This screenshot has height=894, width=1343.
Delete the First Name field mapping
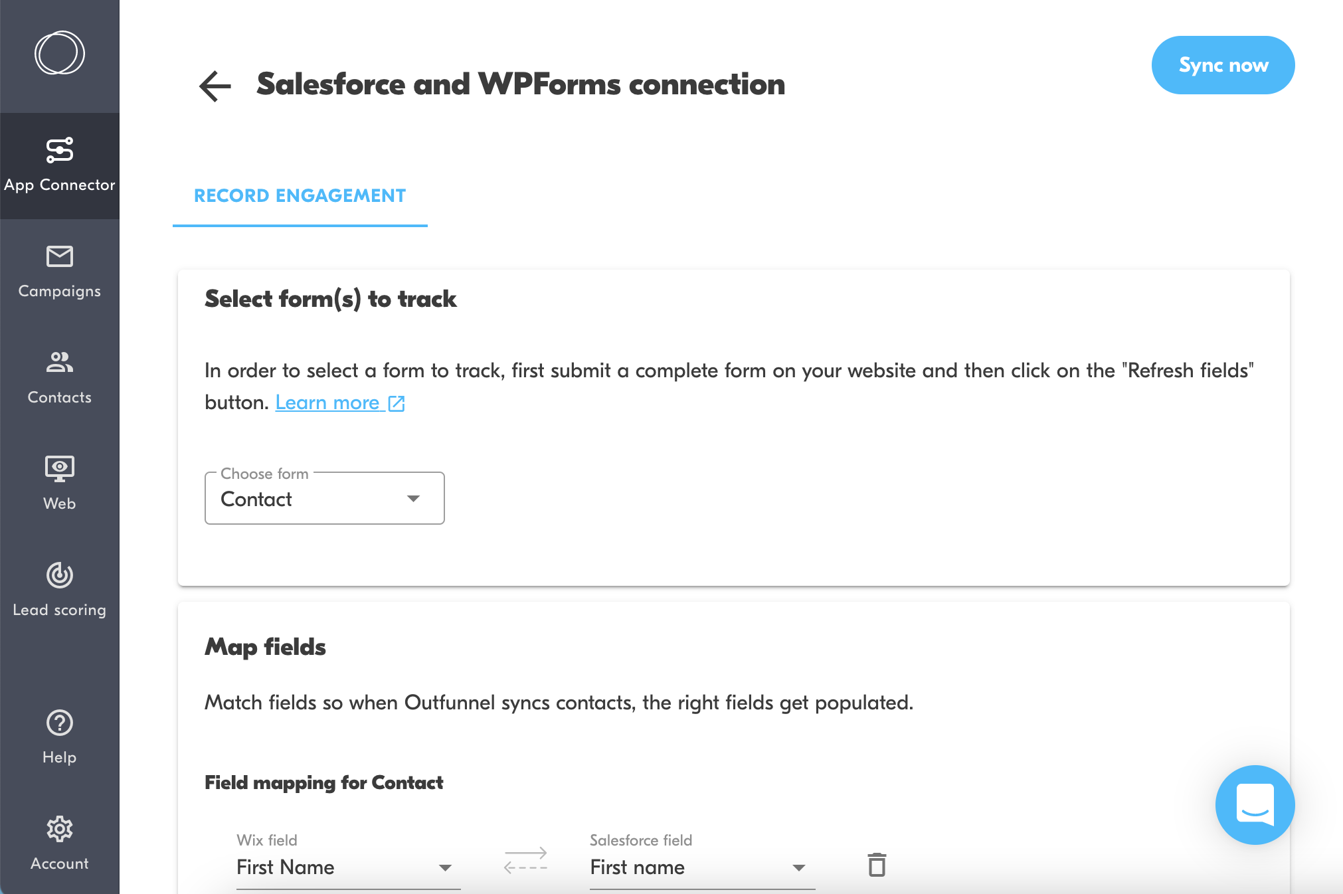[877, 865]
